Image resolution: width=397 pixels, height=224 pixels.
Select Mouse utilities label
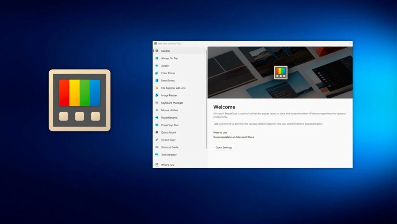click(x=169, y=110)
